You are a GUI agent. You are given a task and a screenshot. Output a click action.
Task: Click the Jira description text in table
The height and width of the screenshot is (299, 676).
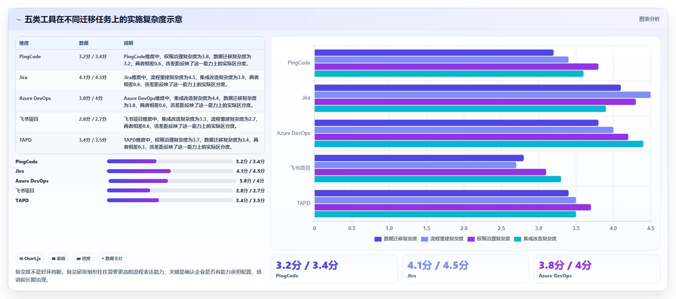[191, 81]
